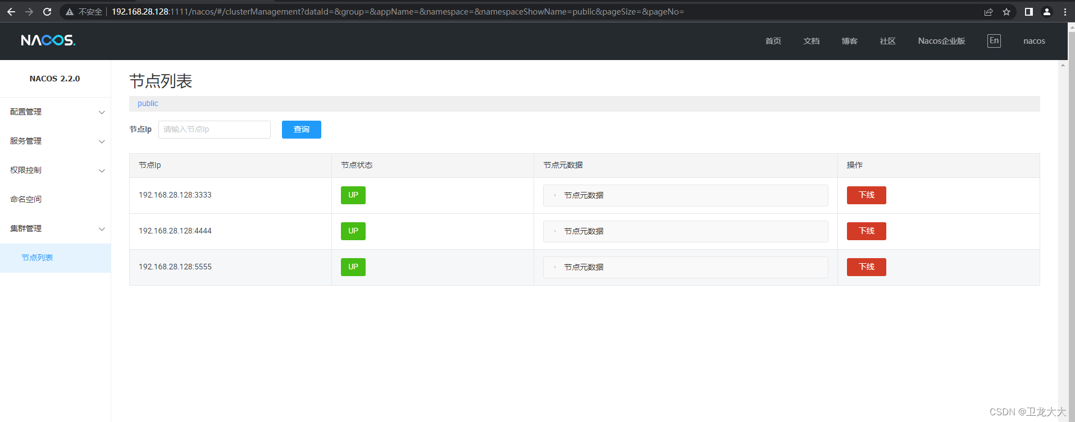Viewport: 1075px width, 422px height.
Task: Click the not-secure warning icon
Action: (70, 12)
